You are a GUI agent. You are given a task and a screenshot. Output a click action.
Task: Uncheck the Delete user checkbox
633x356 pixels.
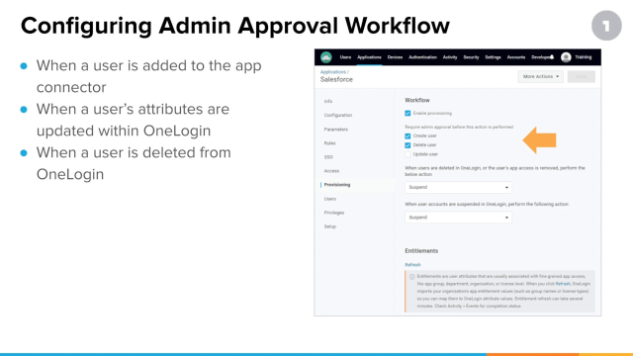407,145
